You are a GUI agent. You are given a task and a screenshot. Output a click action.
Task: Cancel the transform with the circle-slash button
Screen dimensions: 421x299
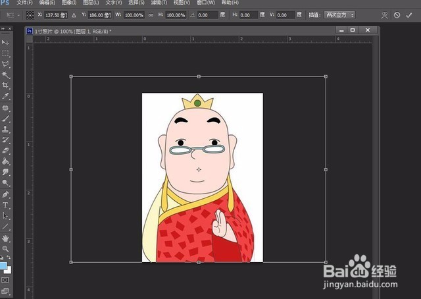[397, 15]
